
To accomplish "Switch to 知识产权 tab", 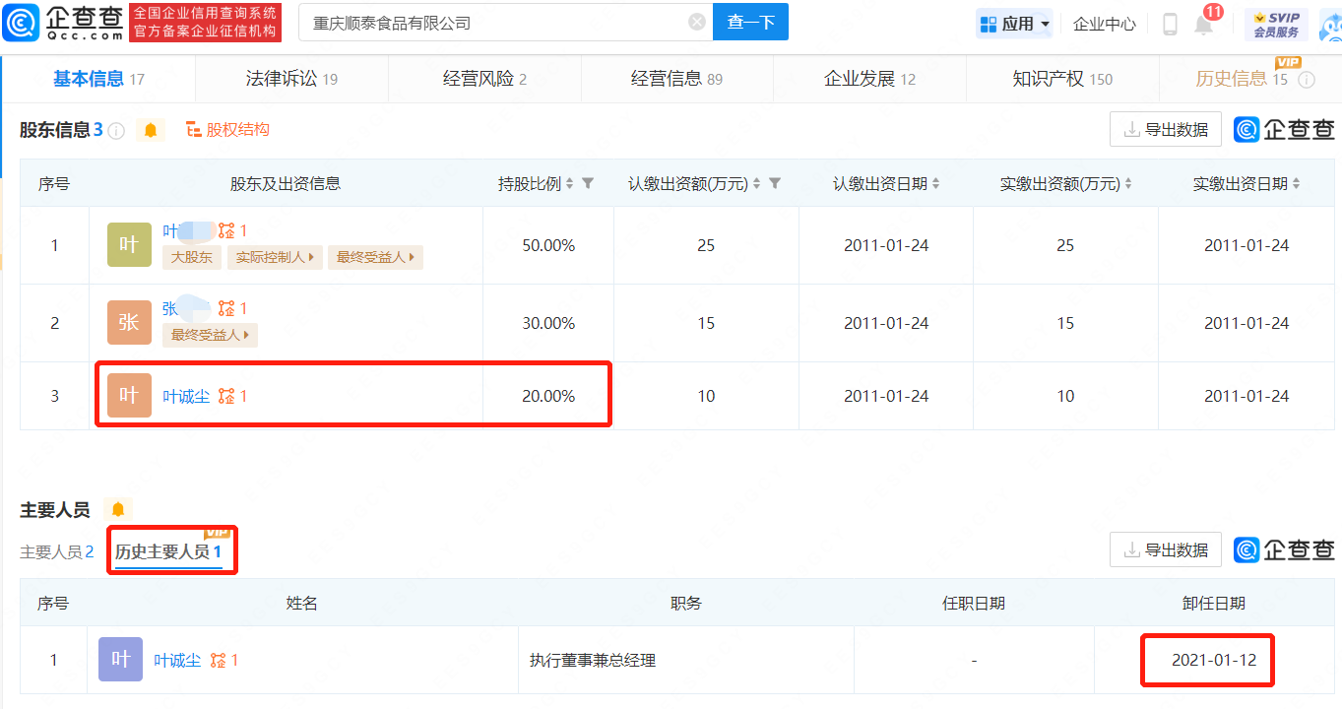I will pos(1062,79).
